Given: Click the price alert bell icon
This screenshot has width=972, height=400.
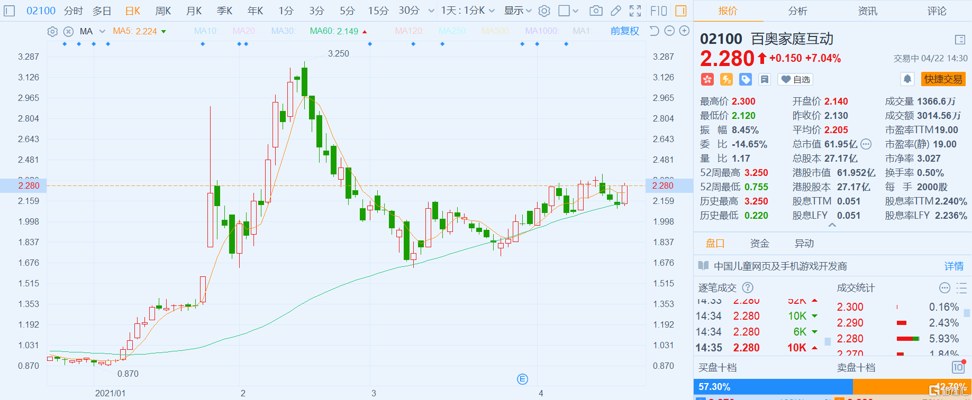Looking at the screenshot, I should point(907,79).
